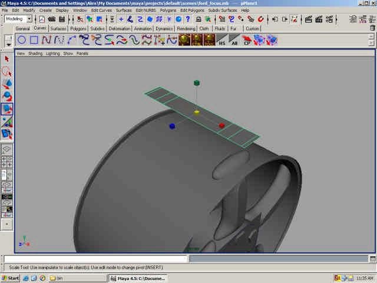The height and width of the screenshot is (283, 377).
Task: Click the NURBS circle shelf icon
Action: [21, 40]
